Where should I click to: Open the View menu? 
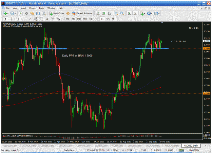click(15, 8)
